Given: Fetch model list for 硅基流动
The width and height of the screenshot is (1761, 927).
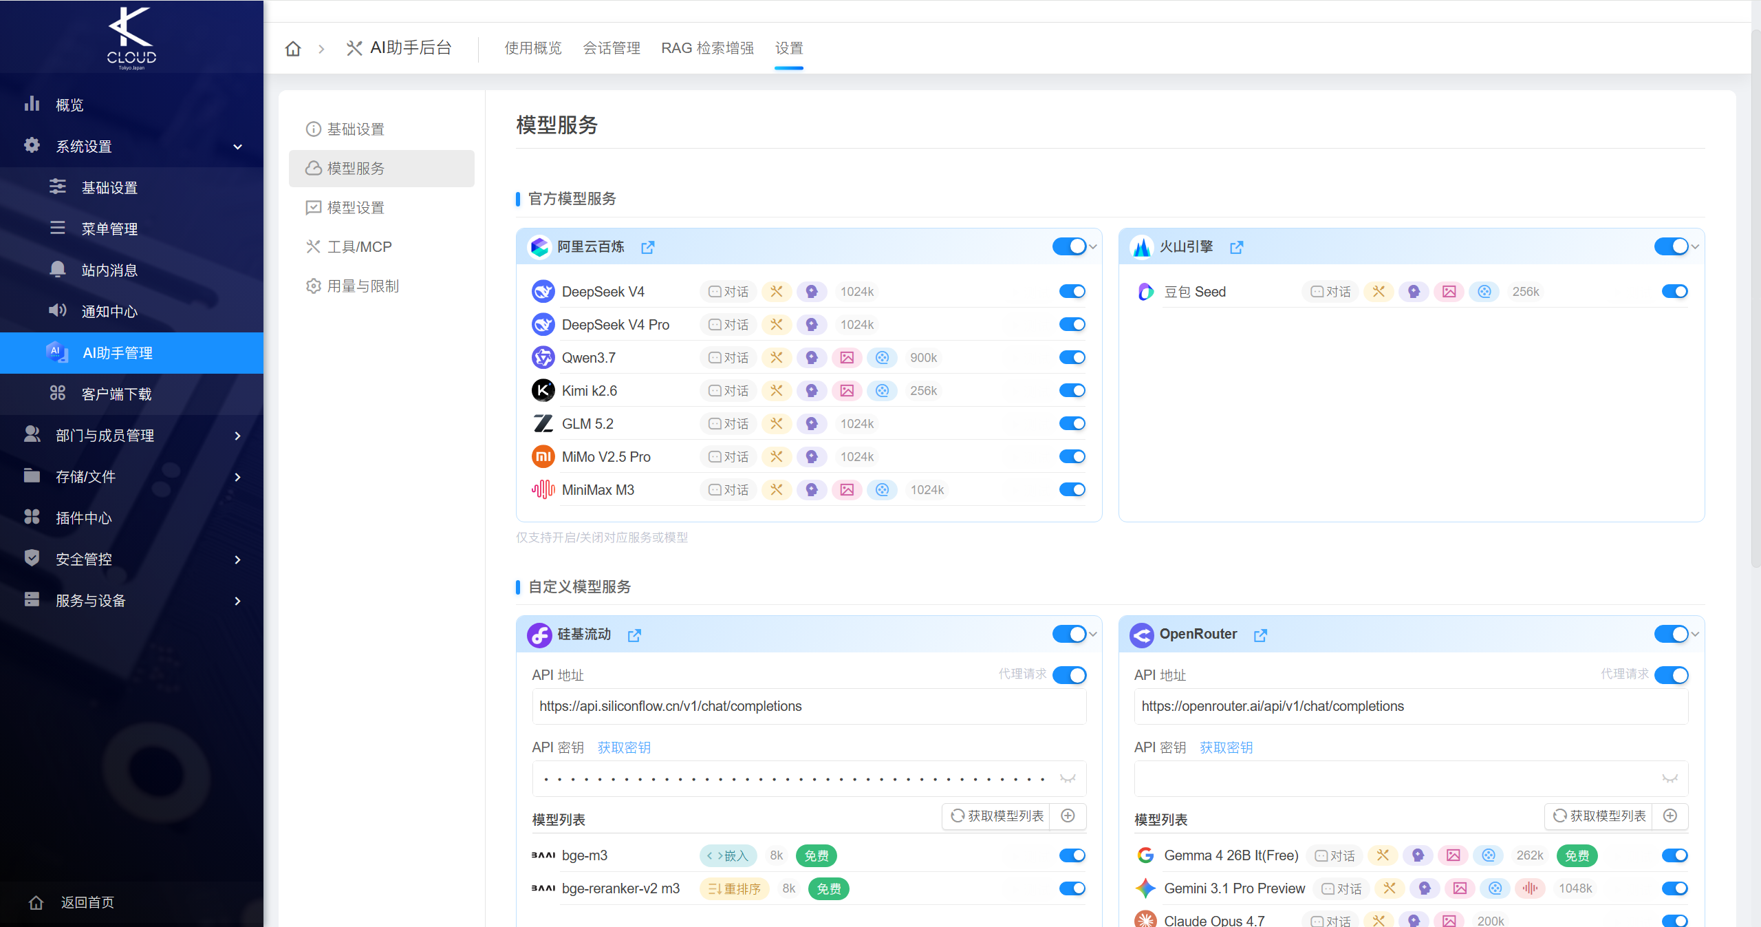Looking at the screenshot, I should click(x=997, y=816).
